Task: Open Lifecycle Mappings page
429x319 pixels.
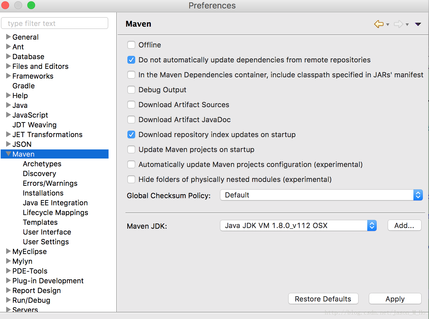Action: (x=55, y=212)
